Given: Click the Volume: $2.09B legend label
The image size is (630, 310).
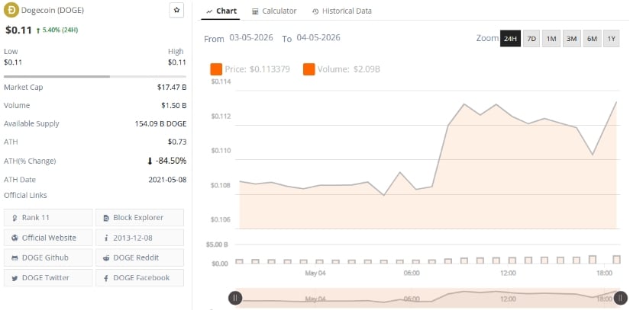Looking at the screenshot, I should pyautogui.click(x=349, y=69).
